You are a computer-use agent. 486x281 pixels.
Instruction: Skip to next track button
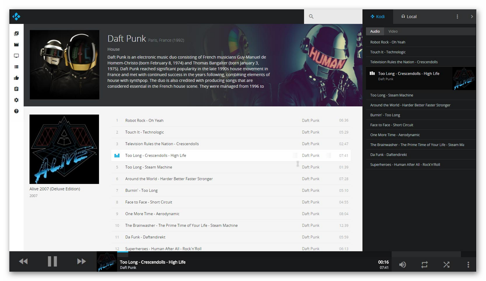(81, 262)
